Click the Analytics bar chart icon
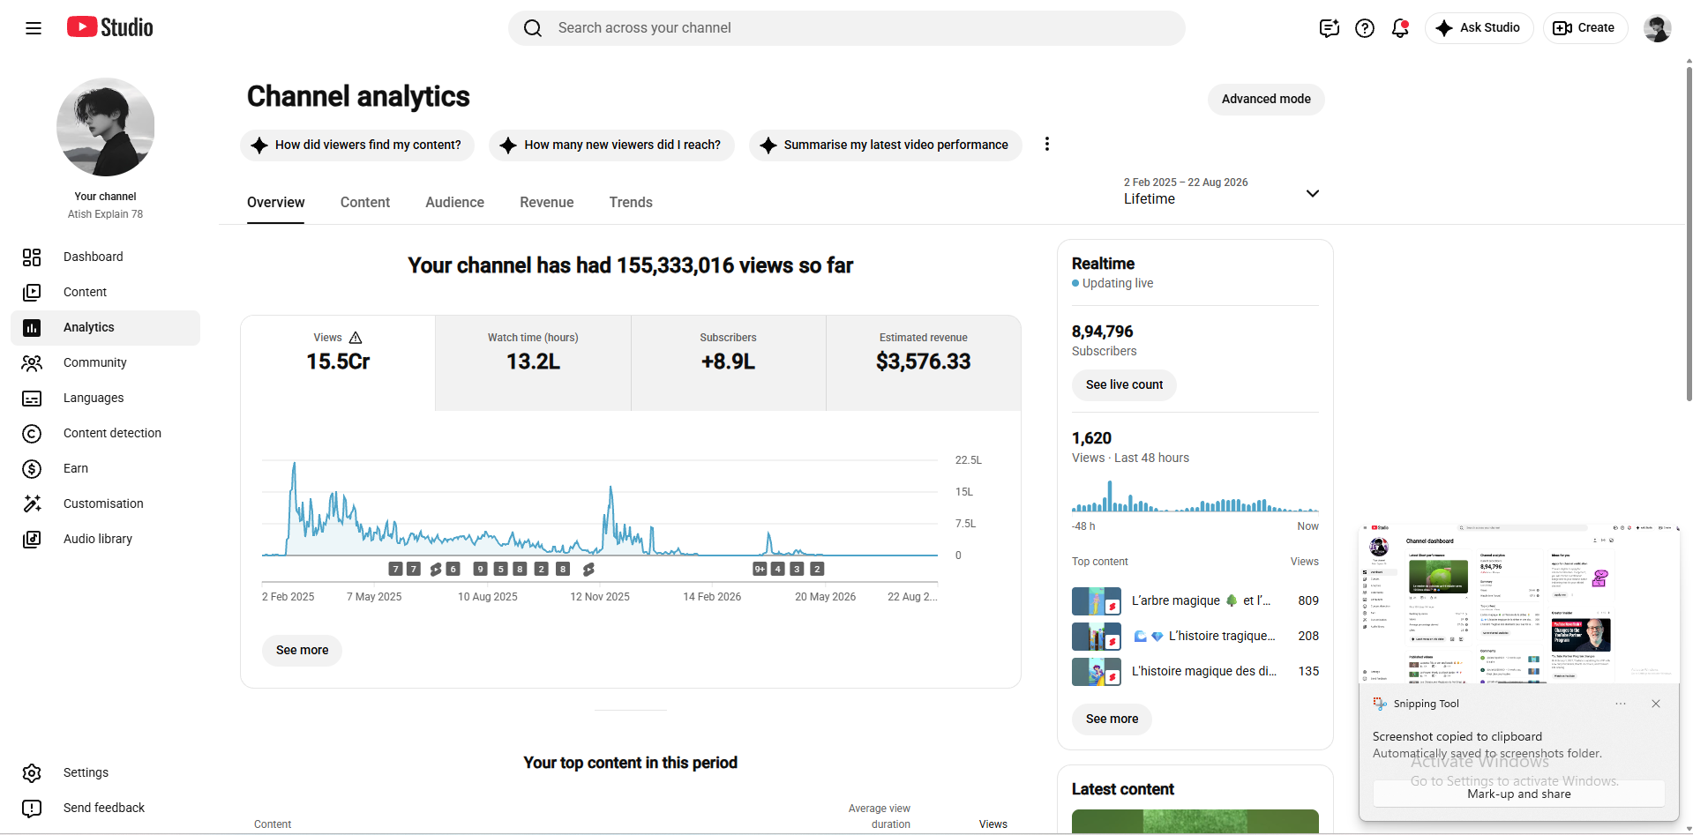1693x835 pixels. (x=32, y=327)
